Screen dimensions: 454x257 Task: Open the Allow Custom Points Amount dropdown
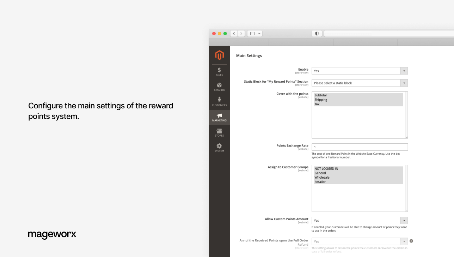point(404,220)
